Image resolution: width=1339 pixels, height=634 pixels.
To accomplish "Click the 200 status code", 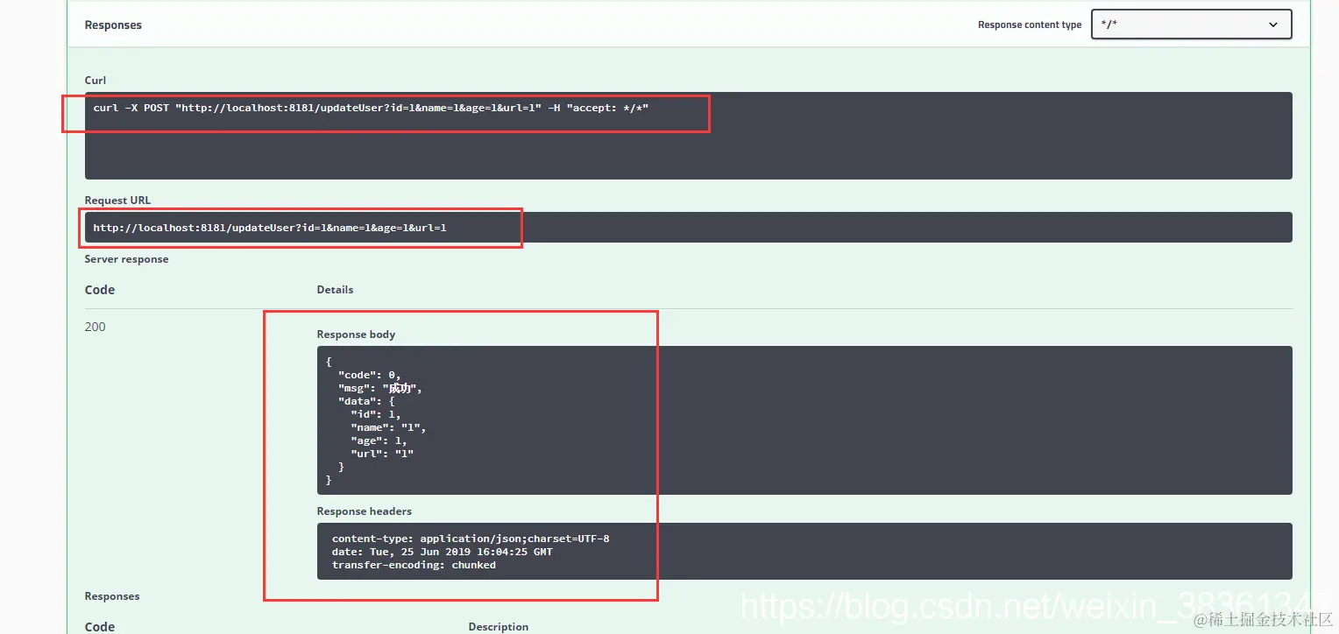I will [x=95, y=327].
